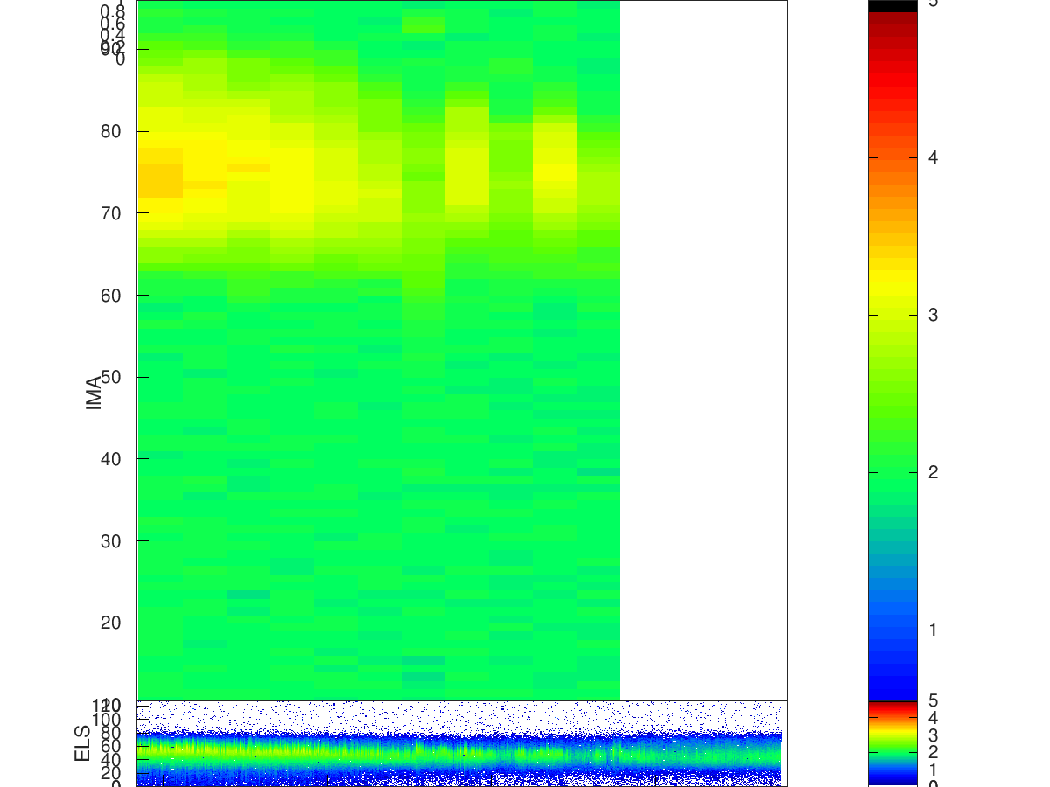This screenshot has height=787, width=1050.
Task: Click value 2 on the small ELS colorbar
Action: tap(934, 752)
